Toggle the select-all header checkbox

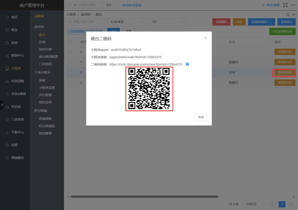click(70, 42)
